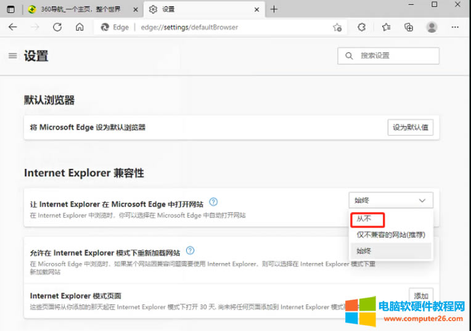
Task: Show help for opening sites in Edge
Action: coord(213,202)
